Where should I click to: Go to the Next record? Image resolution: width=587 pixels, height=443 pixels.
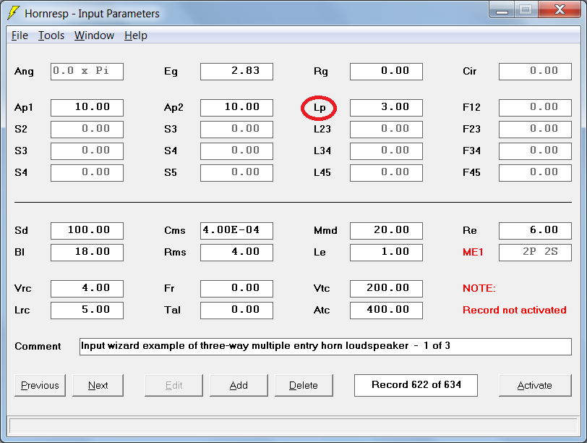point(98,385)
